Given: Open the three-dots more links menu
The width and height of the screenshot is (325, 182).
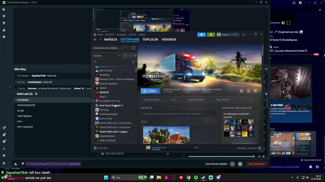Looking at the screenshot, I should coord(251,100).
